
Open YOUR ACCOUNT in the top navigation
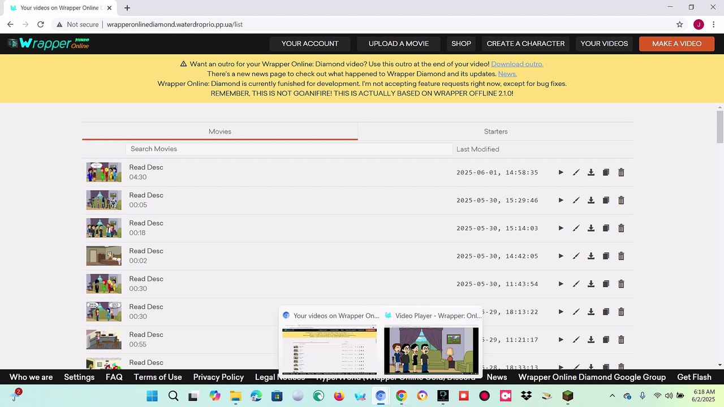[310, 44]
